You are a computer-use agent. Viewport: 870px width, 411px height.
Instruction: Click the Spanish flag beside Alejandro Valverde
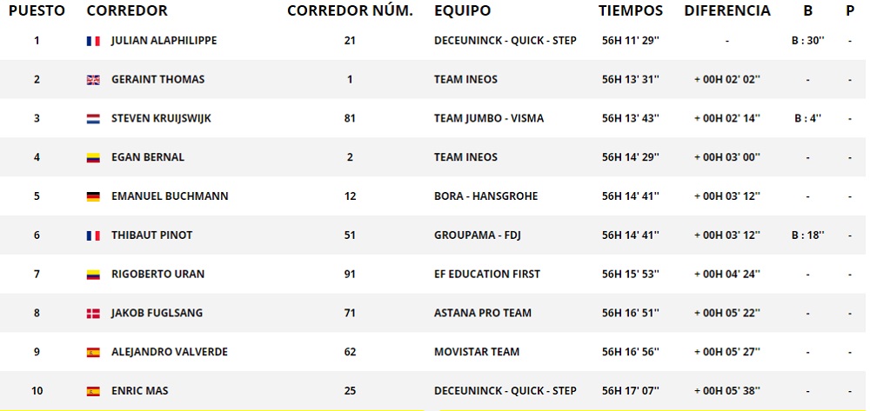point(93,353)
